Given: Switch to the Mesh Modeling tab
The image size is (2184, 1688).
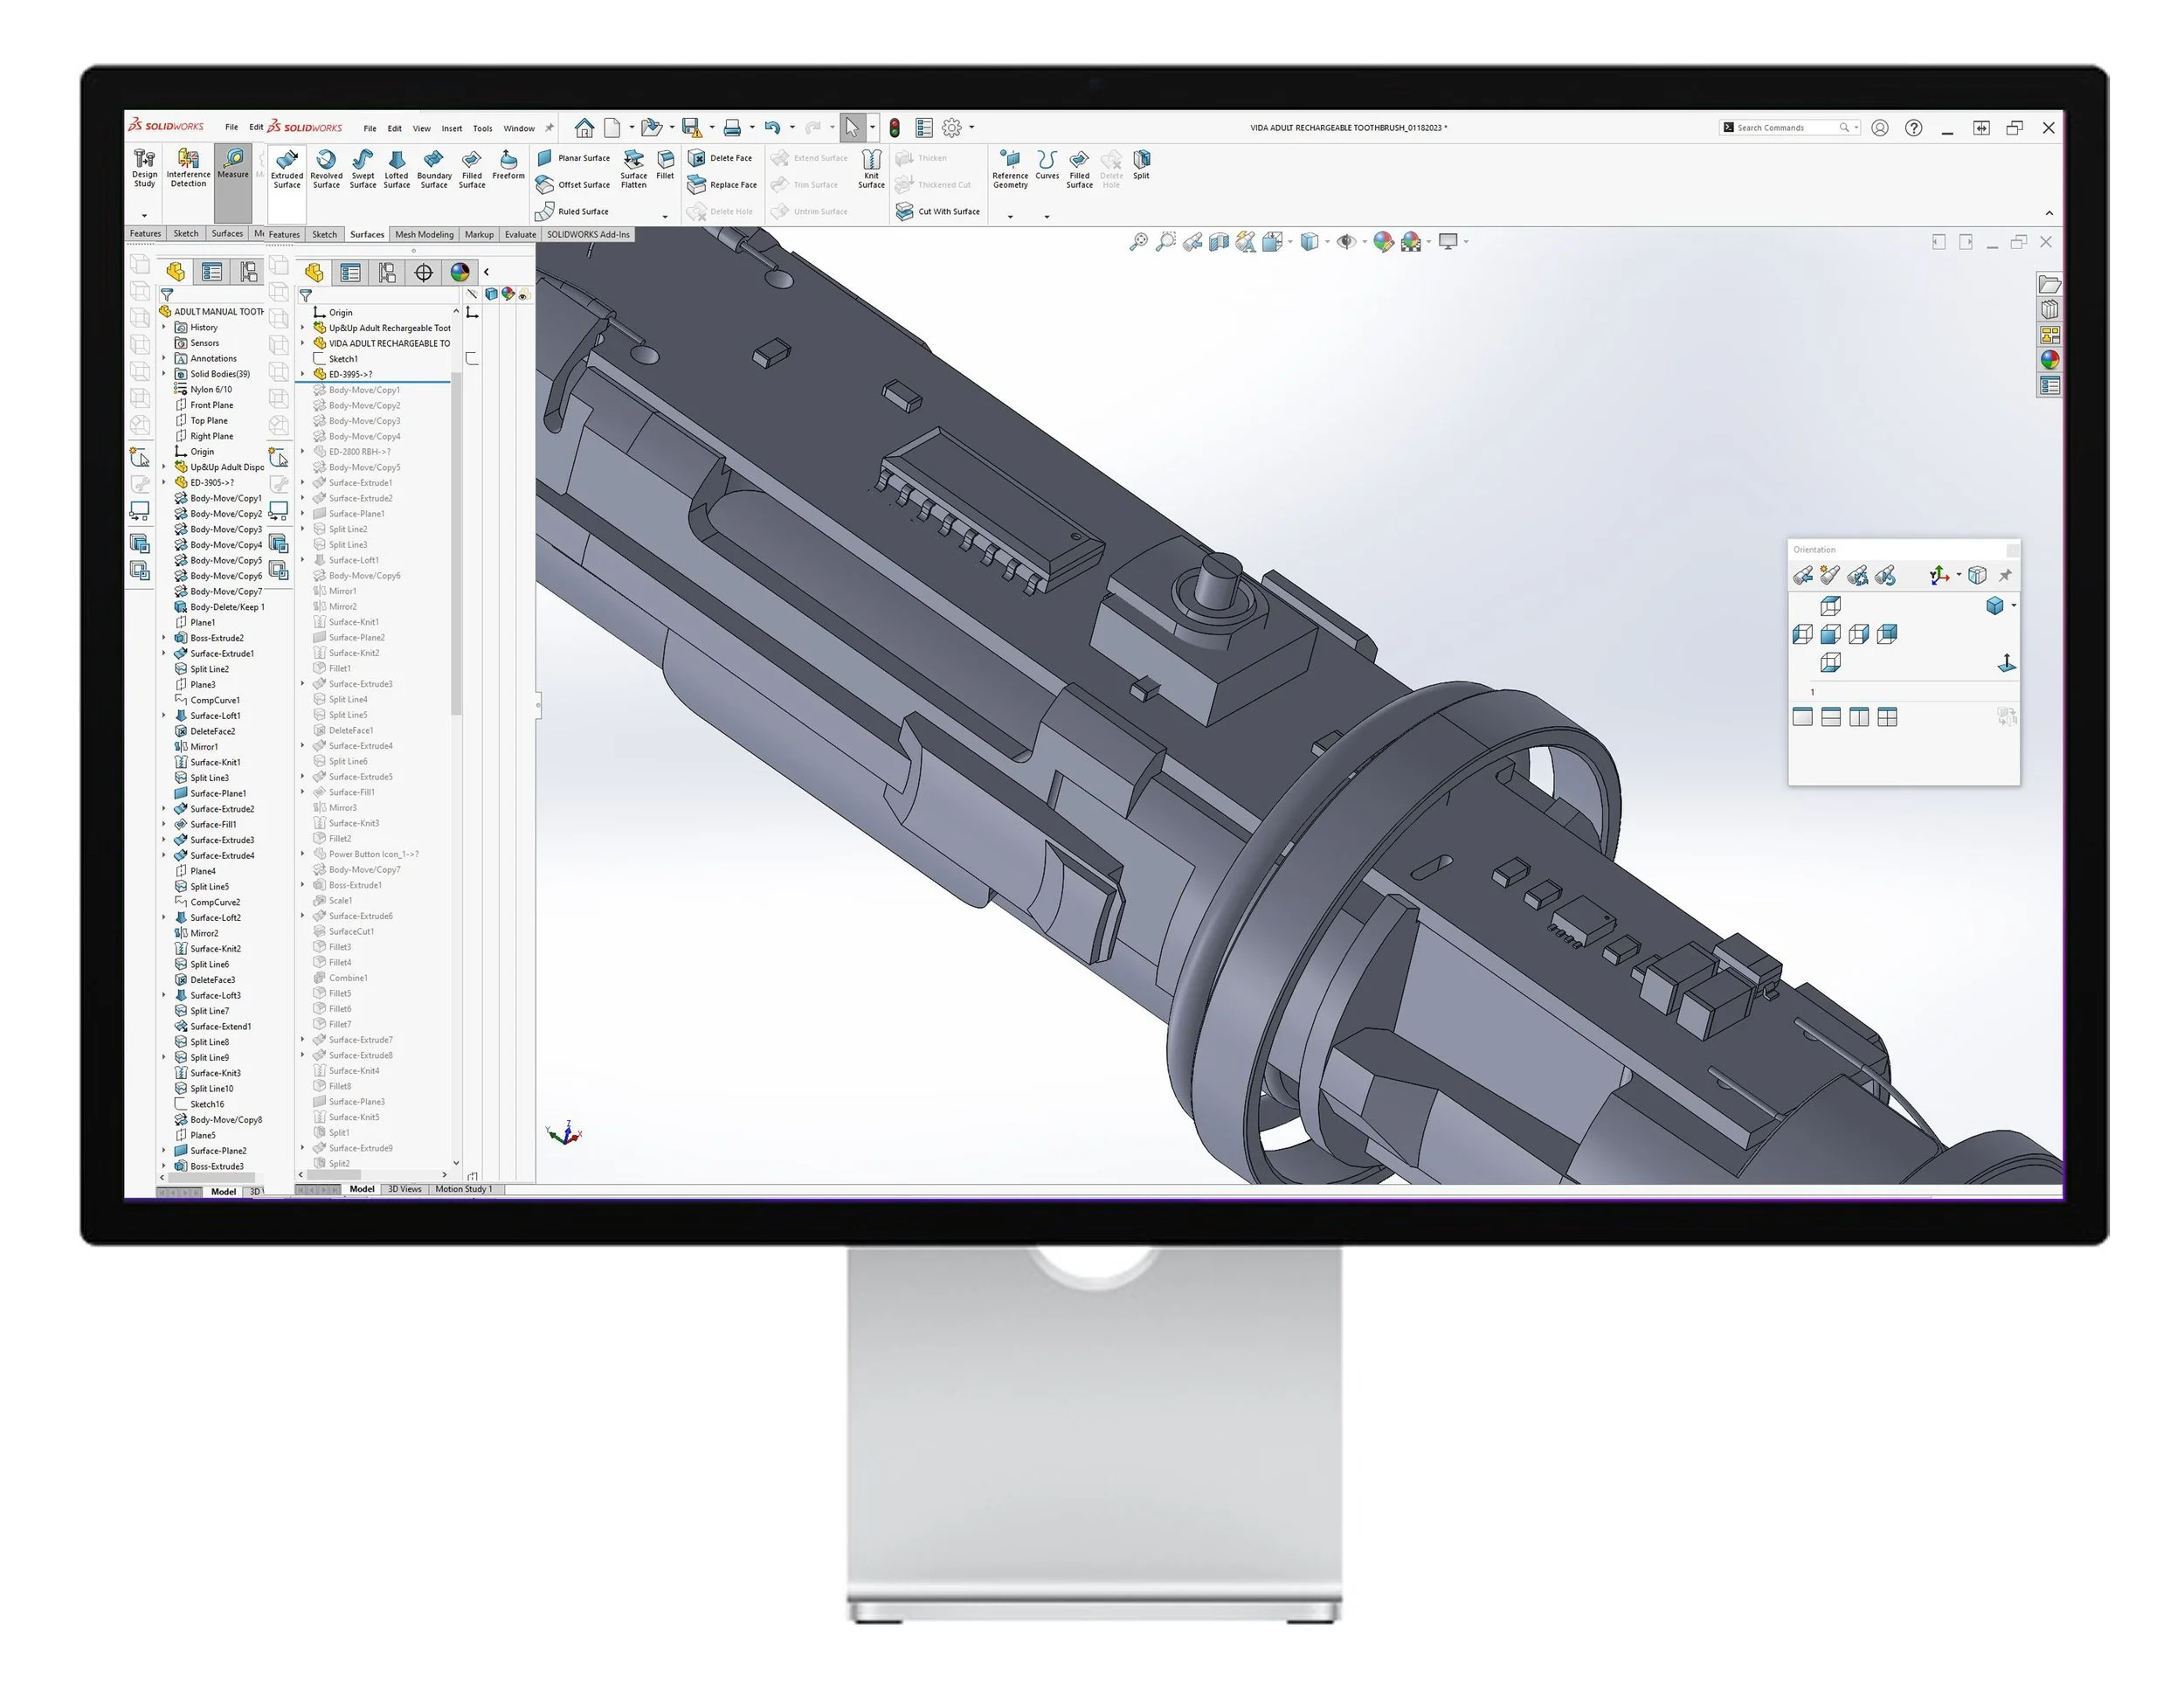Looking at the screenshot, I should click(x=424, y=234).
